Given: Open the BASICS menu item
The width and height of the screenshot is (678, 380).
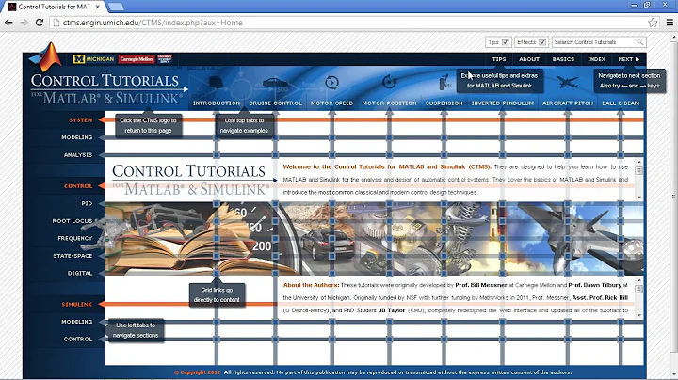Looking at the screenshot, I should [563, 59].
